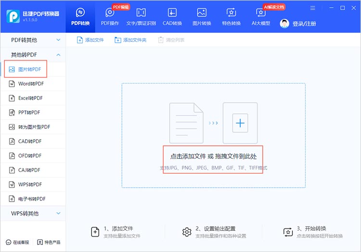The width and height of the screenshot is (361, 252).
Task: Select the 特色转换 tab
Action: (x=231, y=16)
